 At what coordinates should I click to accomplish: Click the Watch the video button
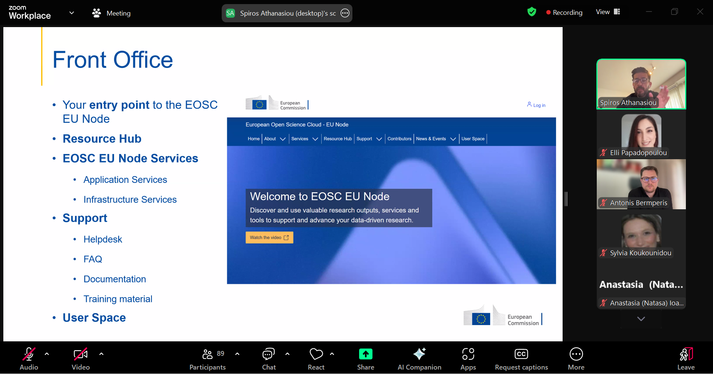[x=269, y=237]
